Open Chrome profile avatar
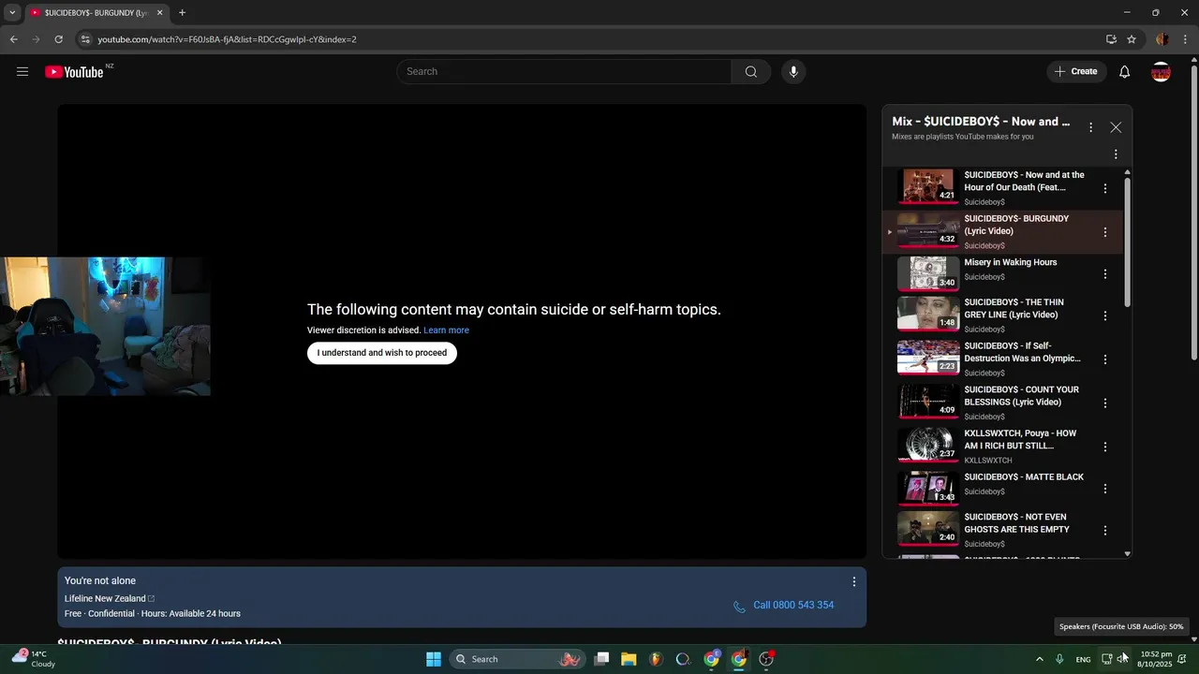 [x=1162, y=39]
